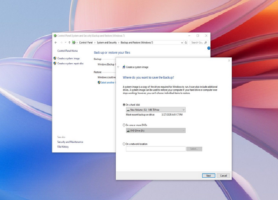Viewport: 278px width, 200px height.
Task: Click the up arrow navigation icon
Action: coord(69,43)
